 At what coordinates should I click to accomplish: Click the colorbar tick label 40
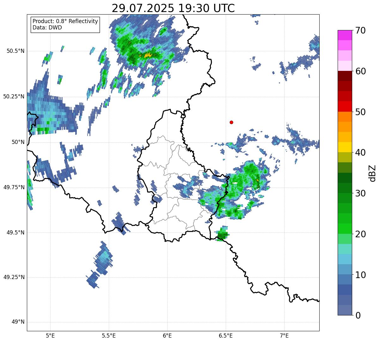[x=360, y=152]
